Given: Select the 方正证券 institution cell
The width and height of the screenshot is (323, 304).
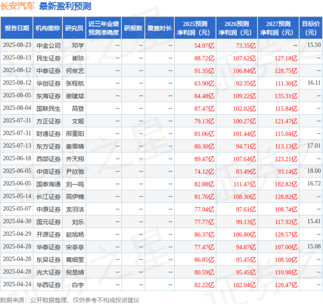Looking at the screenshot, I should click(49, 121).
